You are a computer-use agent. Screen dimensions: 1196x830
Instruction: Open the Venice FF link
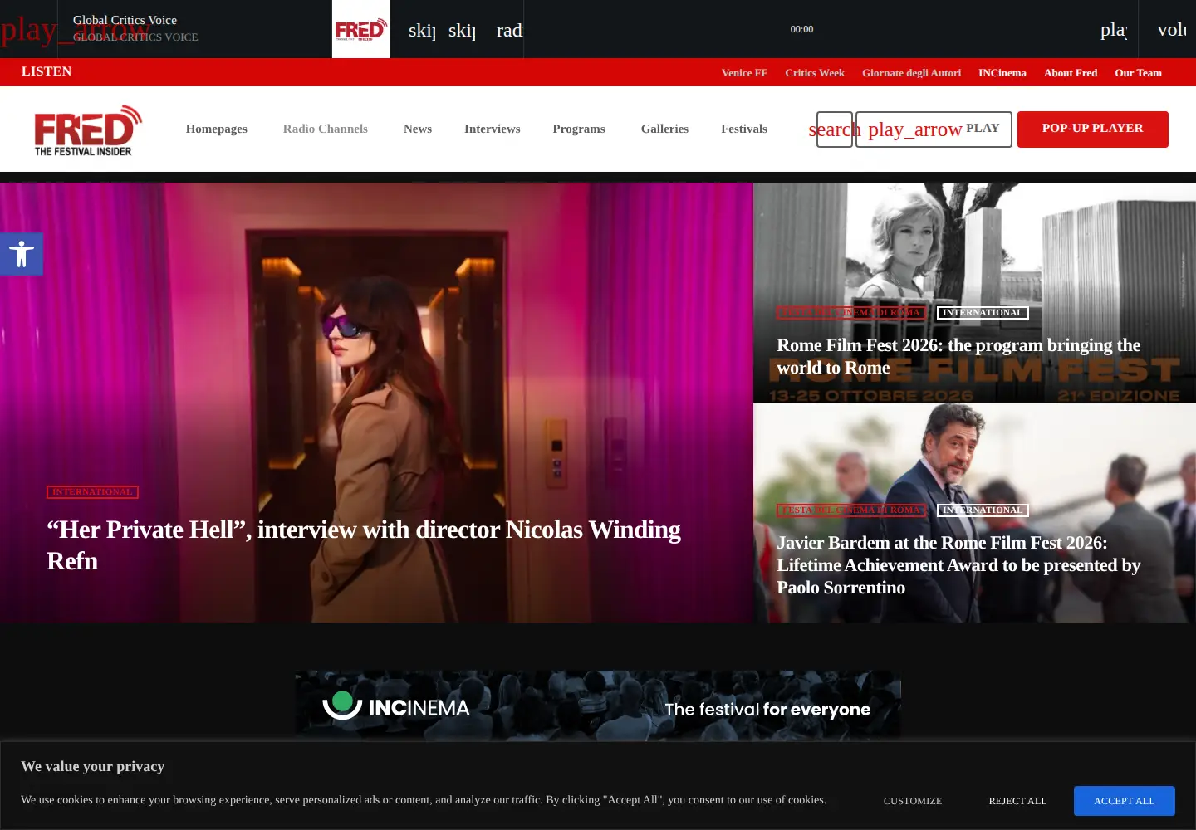pos(744,73)
